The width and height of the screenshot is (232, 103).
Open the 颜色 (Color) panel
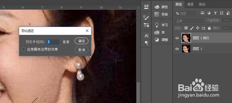[x=161, y=7]
